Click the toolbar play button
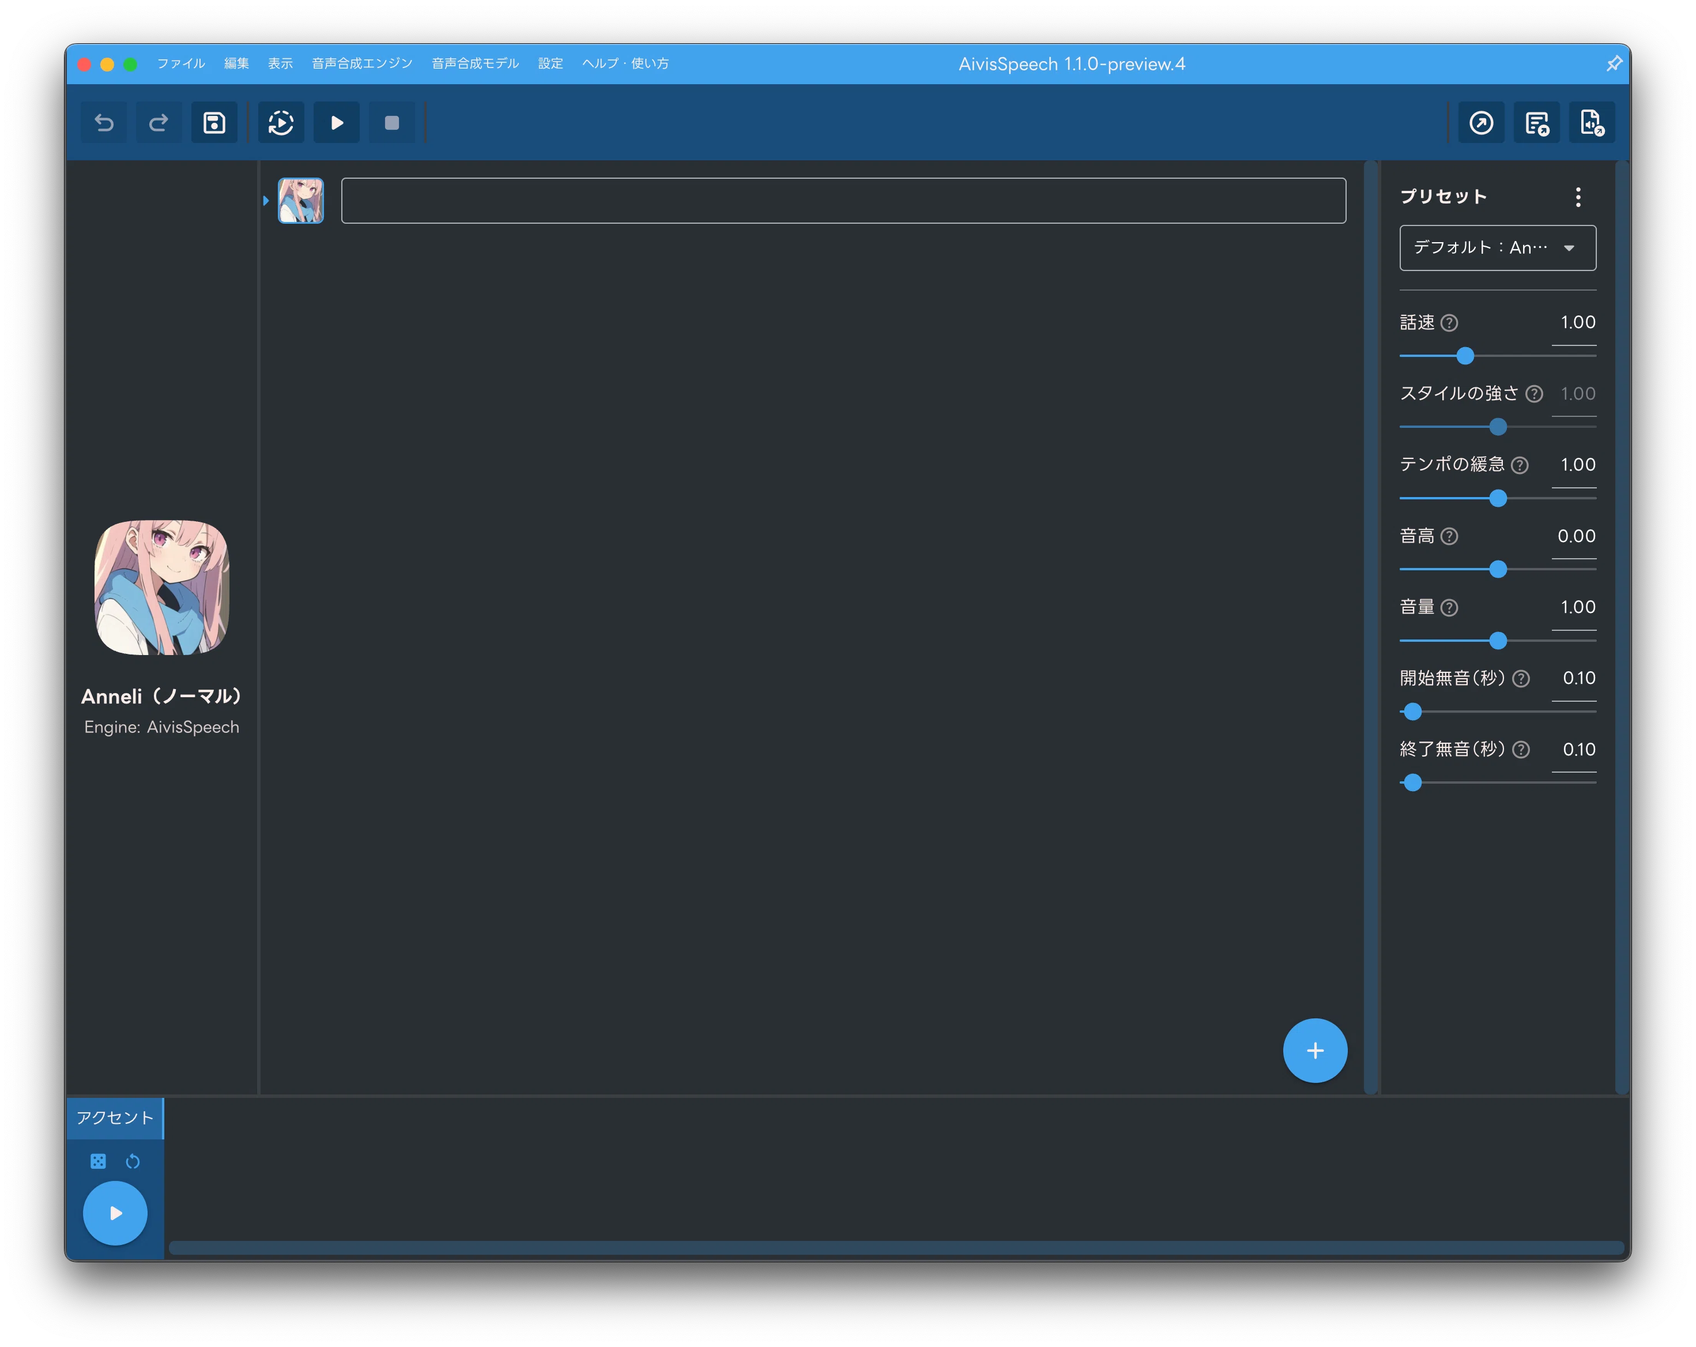The image size is (1696, 1347). pyautogui.click(x=336, y=123)
